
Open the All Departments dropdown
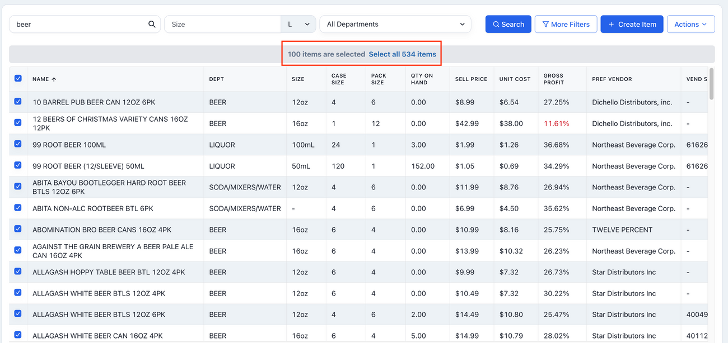click(395, 25)
